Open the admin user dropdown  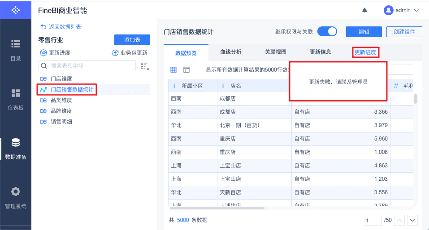(x=402, y=10)
